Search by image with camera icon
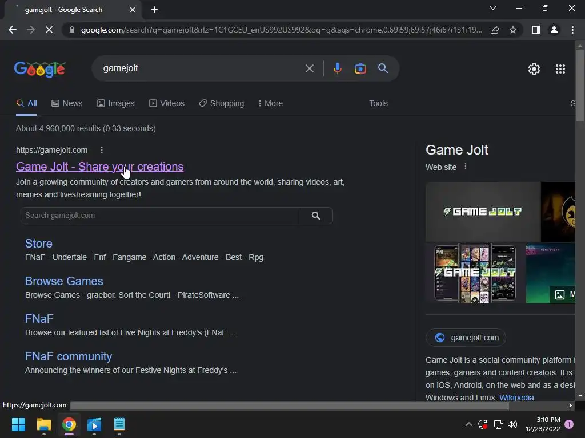 click(360, 68)
